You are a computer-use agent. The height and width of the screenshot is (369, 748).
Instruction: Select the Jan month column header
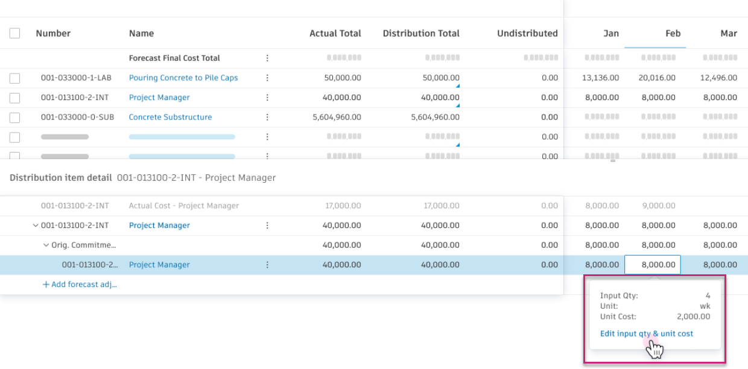click(x=611, y=34)
